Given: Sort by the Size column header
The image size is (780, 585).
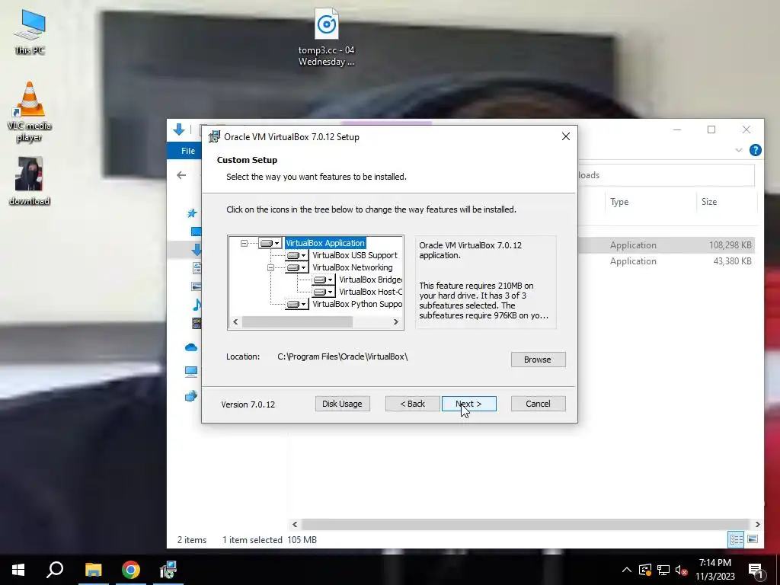Looking at the screenshot, I should pyautogui.click(x=709, y=201).
